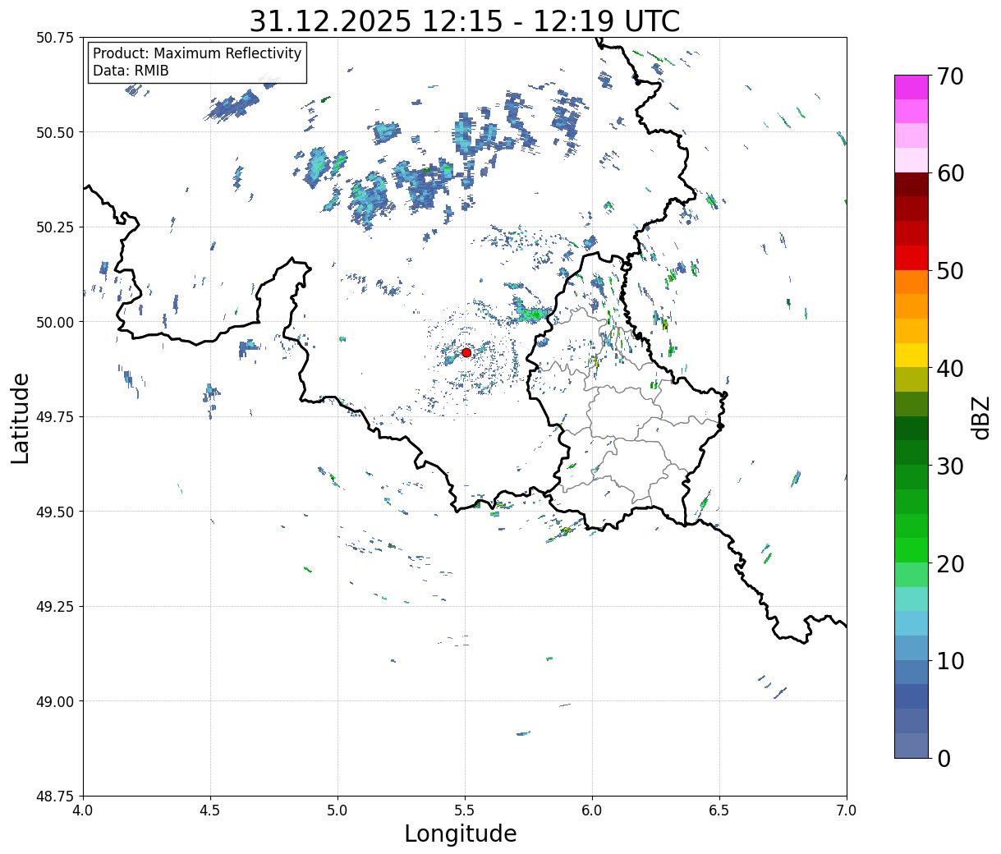This screenshot has width=1001, height=854.
Task: Click the longitude tick label 7.0
Action: [847, 810]
